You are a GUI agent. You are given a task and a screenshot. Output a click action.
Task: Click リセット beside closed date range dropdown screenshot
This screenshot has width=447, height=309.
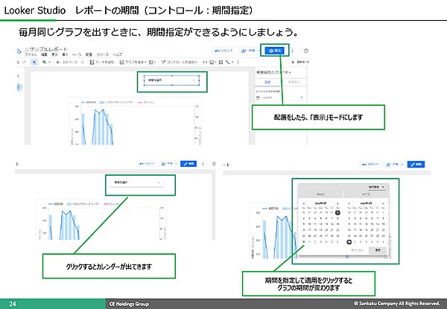[x=148, y=164]
